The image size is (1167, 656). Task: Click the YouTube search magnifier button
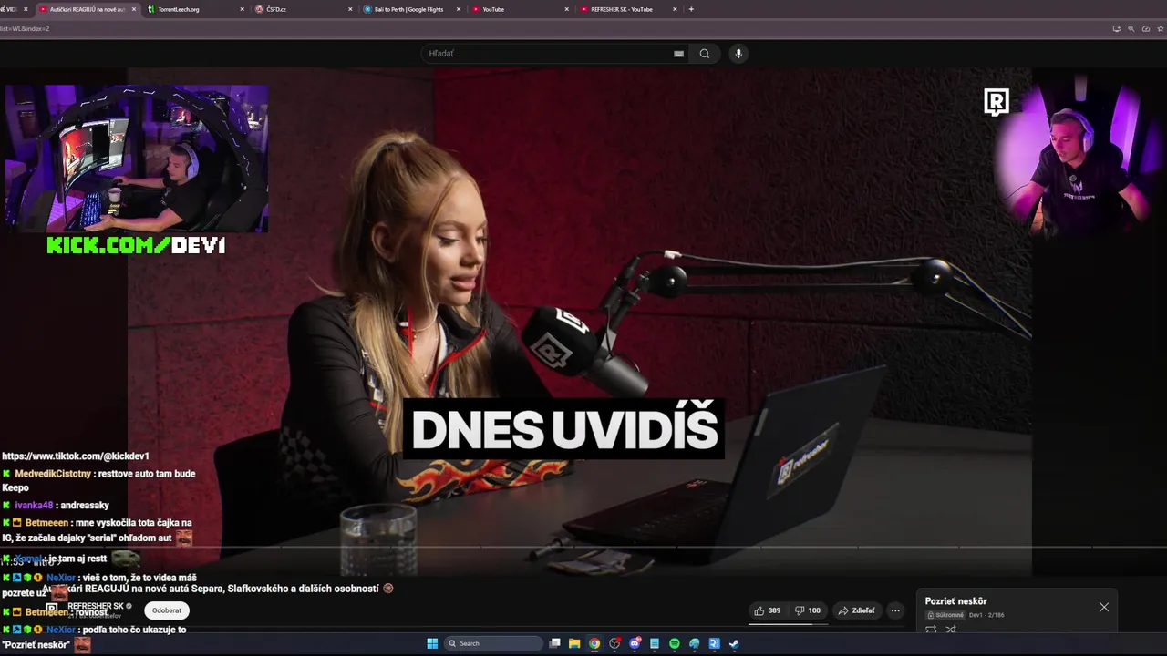(x=704, y=54)
